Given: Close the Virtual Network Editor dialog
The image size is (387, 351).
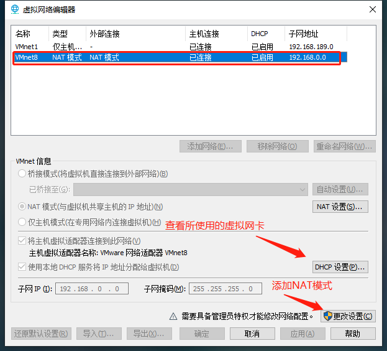Looking at the screenshot, I should [x=373, y=9].
